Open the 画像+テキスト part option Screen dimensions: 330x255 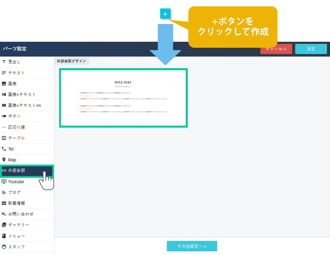22,95
